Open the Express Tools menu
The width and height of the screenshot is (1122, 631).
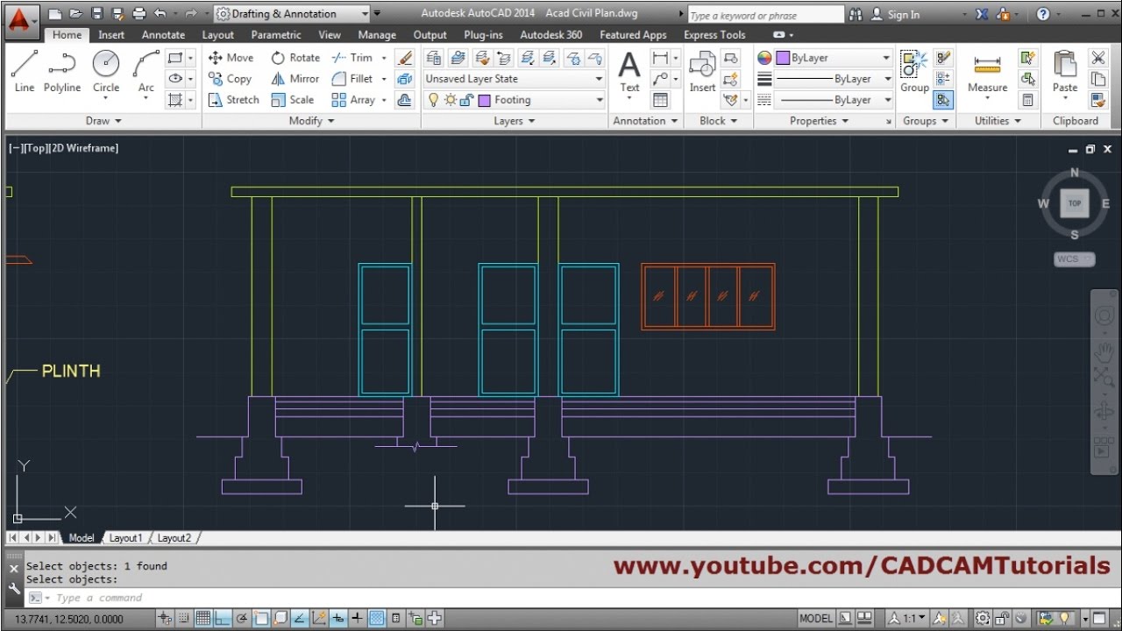point(714,35)
